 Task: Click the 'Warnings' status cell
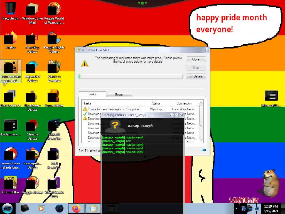(x=156, y=109)
